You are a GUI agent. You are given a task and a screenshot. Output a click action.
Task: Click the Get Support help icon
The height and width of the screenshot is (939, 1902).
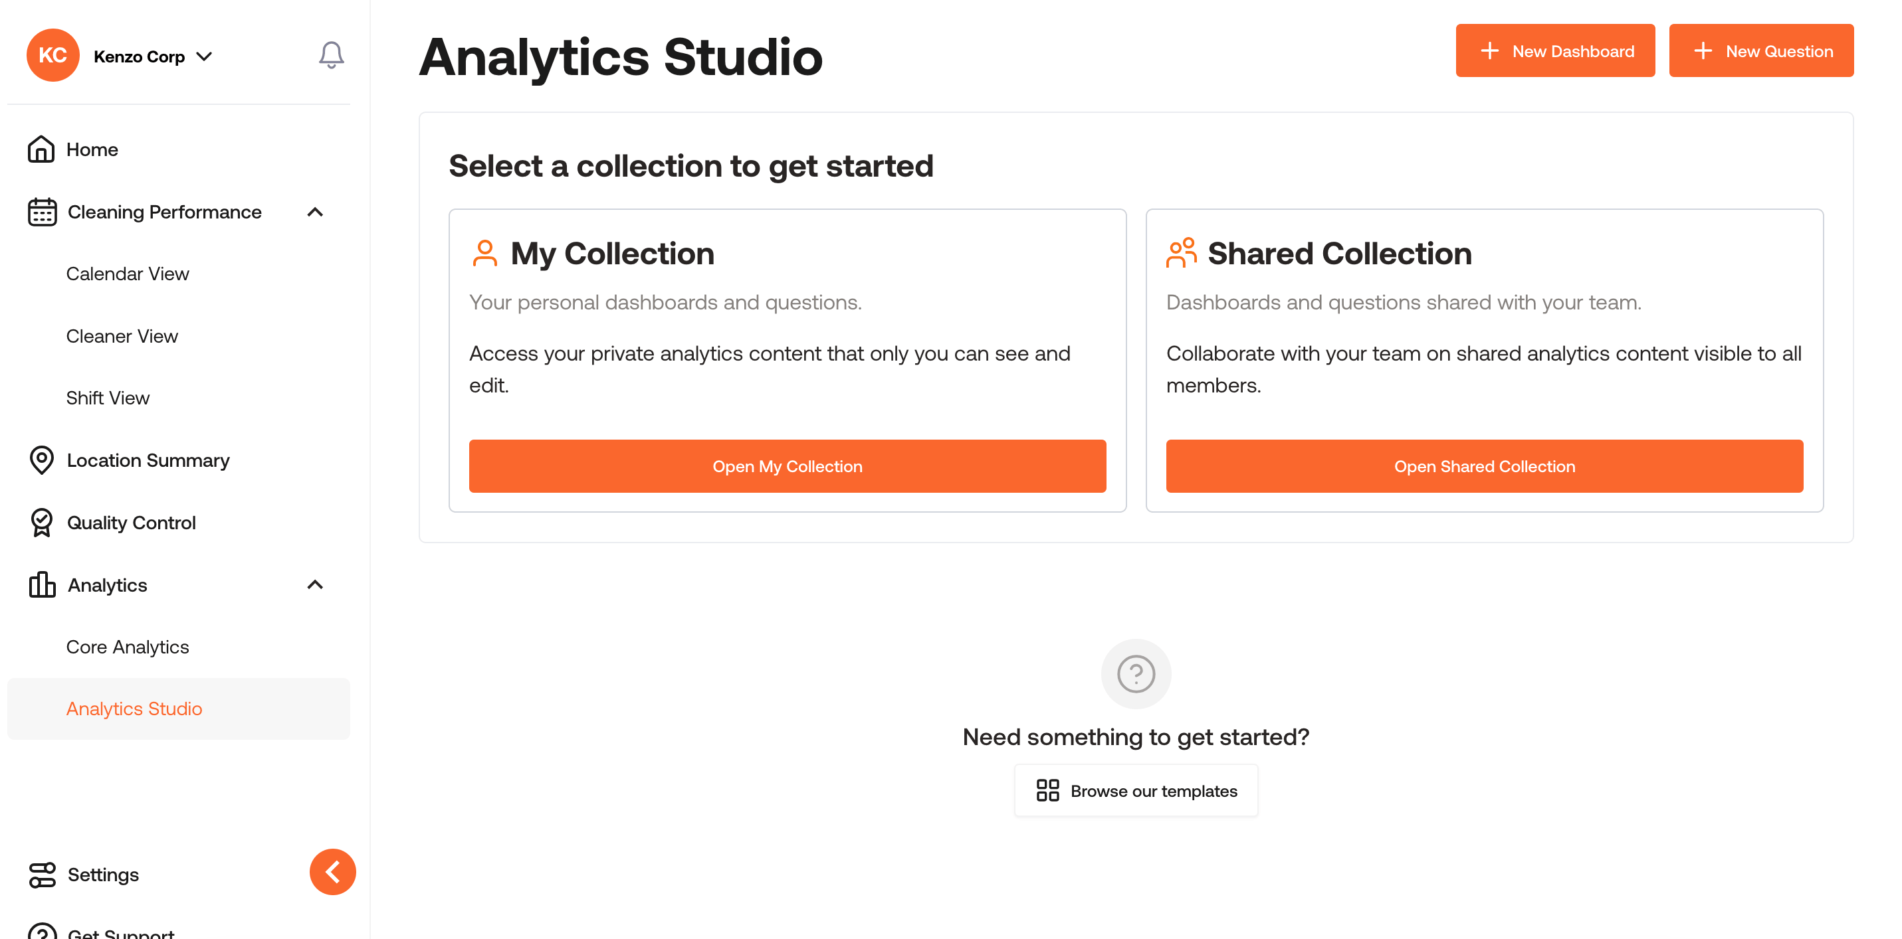point(42,932)
